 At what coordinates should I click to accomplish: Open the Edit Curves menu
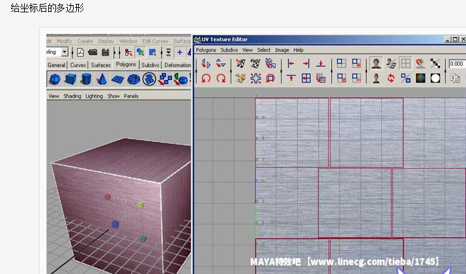(155, 41)
